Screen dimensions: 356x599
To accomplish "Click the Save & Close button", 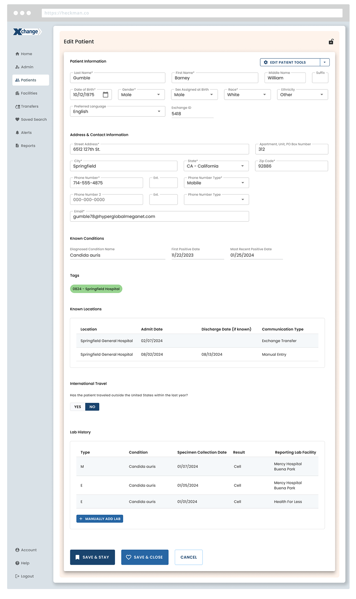I will tap(145, 557).
